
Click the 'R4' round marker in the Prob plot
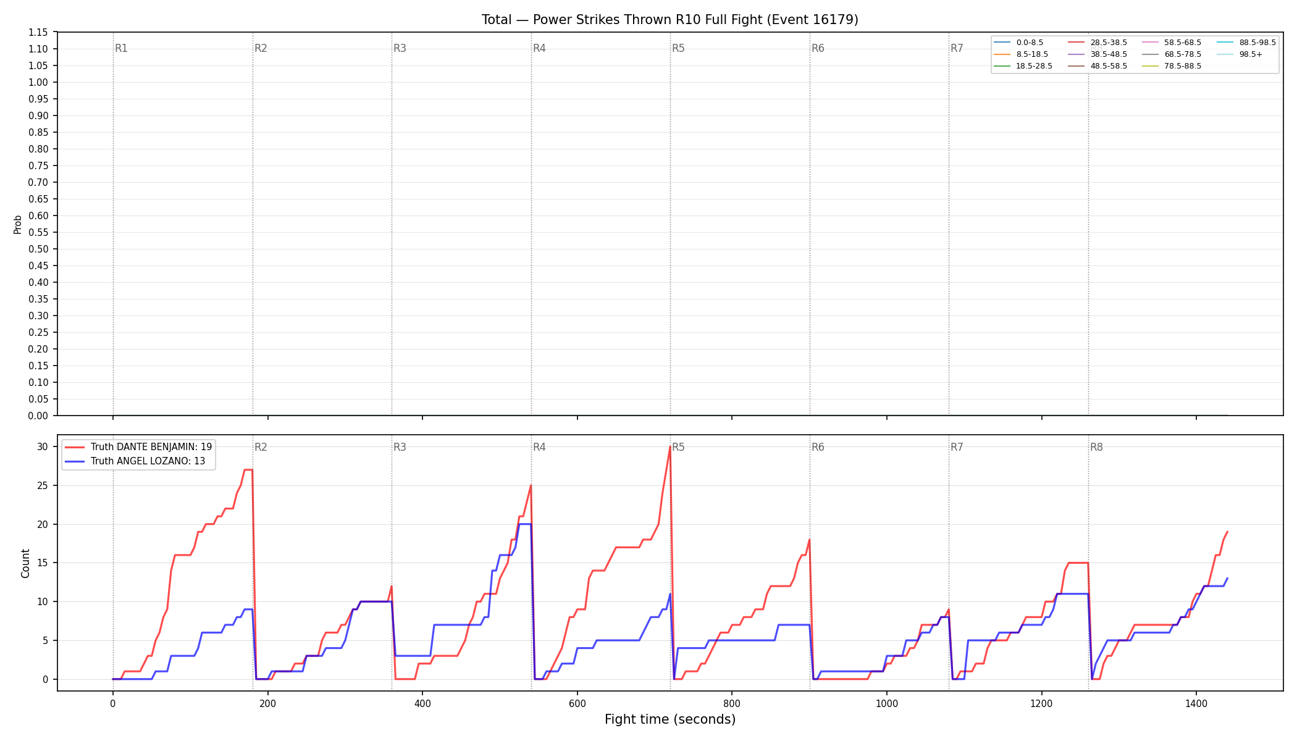click(x=539, y=48)
